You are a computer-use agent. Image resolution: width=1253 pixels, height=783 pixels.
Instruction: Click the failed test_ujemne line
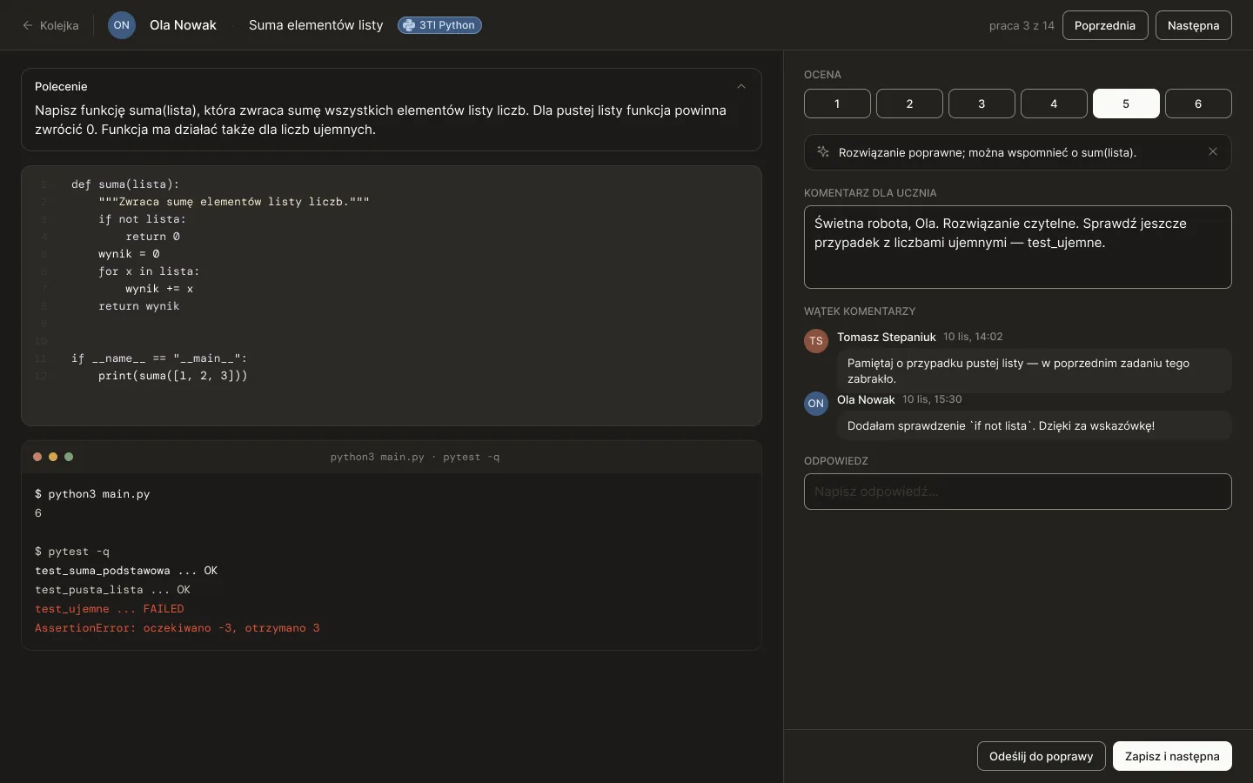[x=110, y=609]
